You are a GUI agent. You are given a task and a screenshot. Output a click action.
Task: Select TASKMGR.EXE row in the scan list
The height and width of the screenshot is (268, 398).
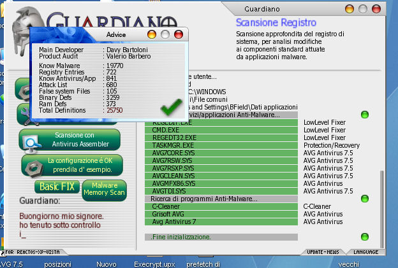coord(223,145)
